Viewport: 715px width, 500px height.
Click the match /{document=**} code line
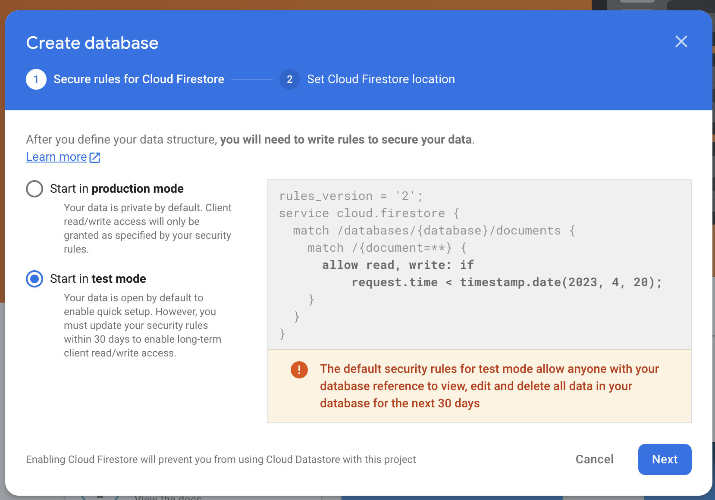387,248
